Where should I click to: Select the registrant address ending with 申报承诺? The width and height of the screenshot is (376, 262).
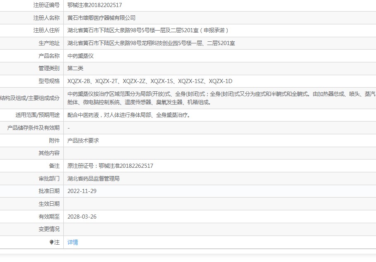[148, 31]
